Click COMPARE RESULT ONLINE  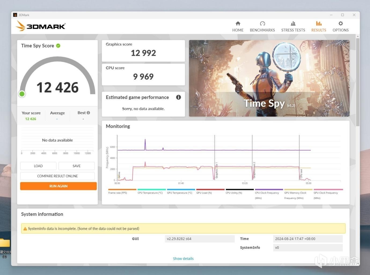(x=57, y=176)
